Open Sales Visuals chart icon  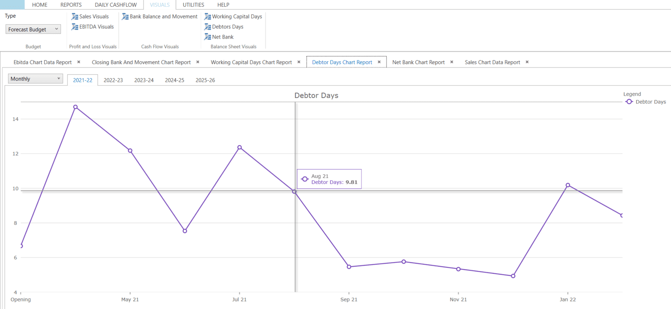pos(75,17)
